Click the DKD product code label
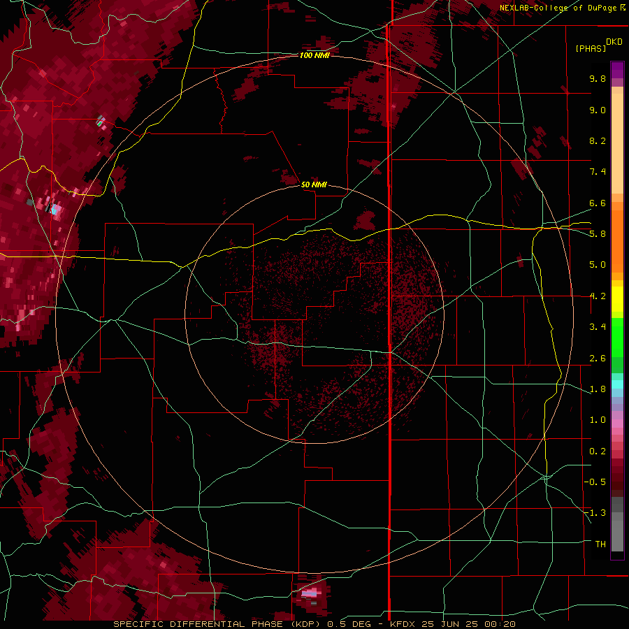Viewport: 629px width, 629px height. [x=614, y=42]
